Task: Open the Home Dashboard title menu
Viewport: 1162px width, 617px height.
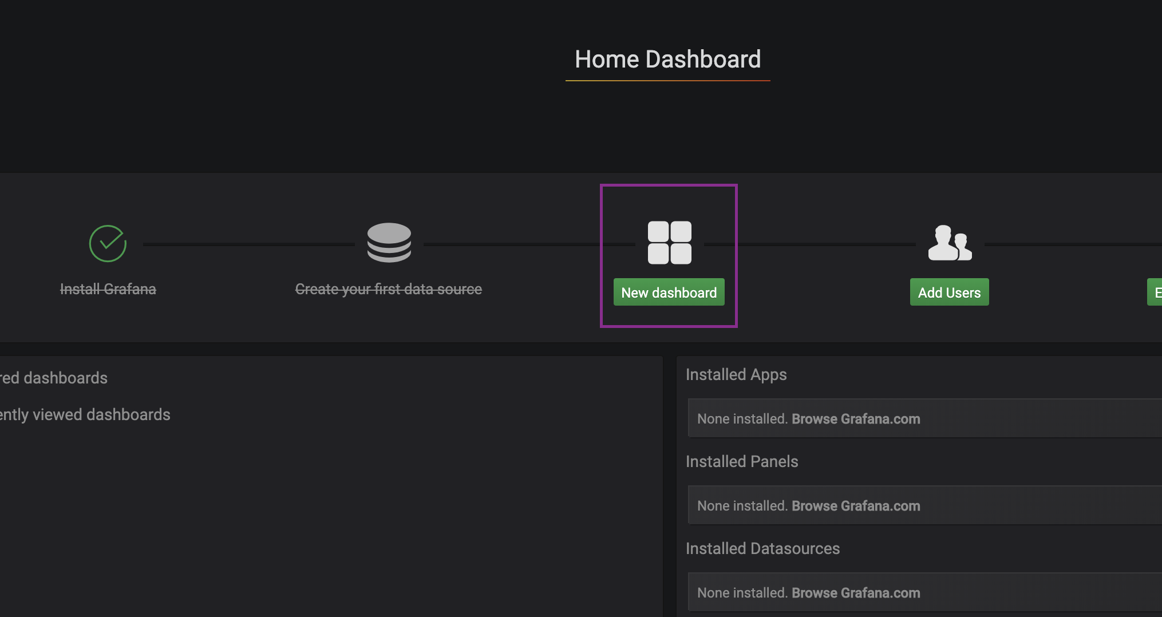Action: (x=667, y=60)
